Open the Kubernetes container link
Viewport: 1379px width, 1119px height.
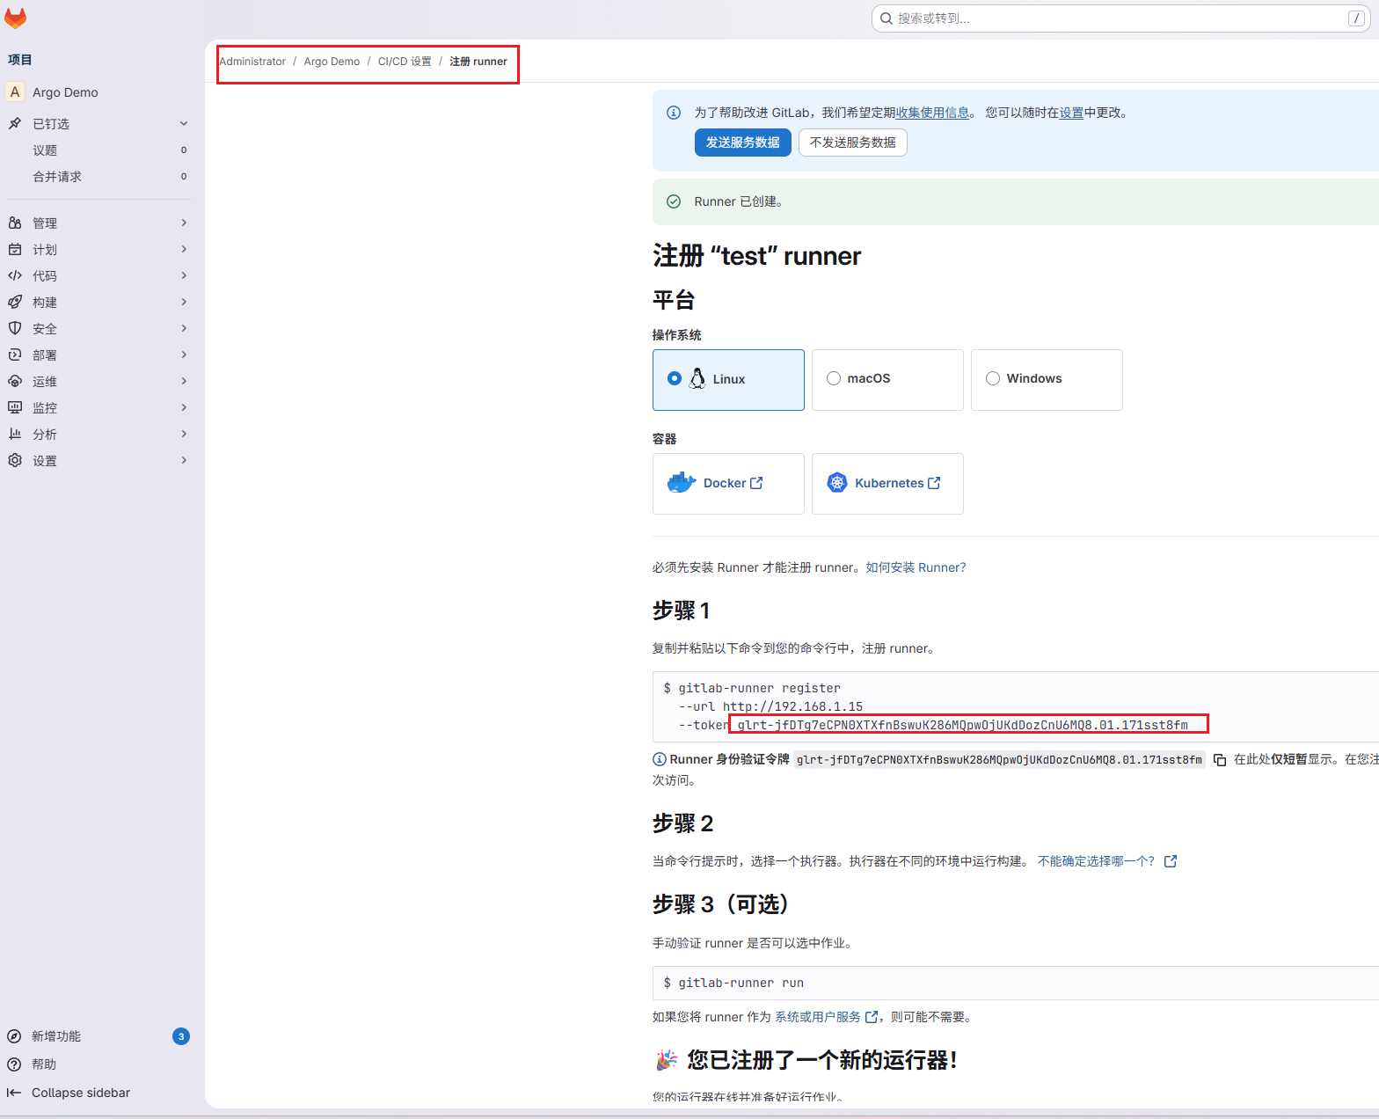tap(887, 484)
